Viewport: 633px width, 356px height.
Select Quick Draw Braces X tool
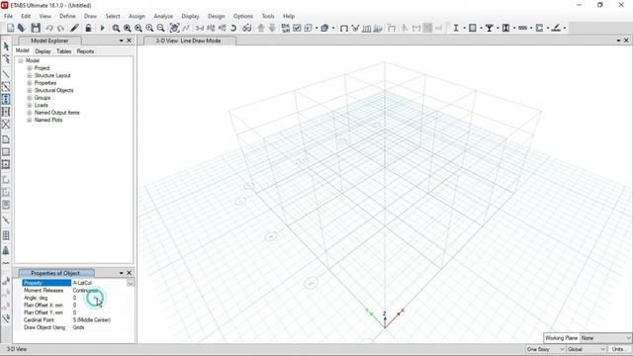[x=6, y=125]
